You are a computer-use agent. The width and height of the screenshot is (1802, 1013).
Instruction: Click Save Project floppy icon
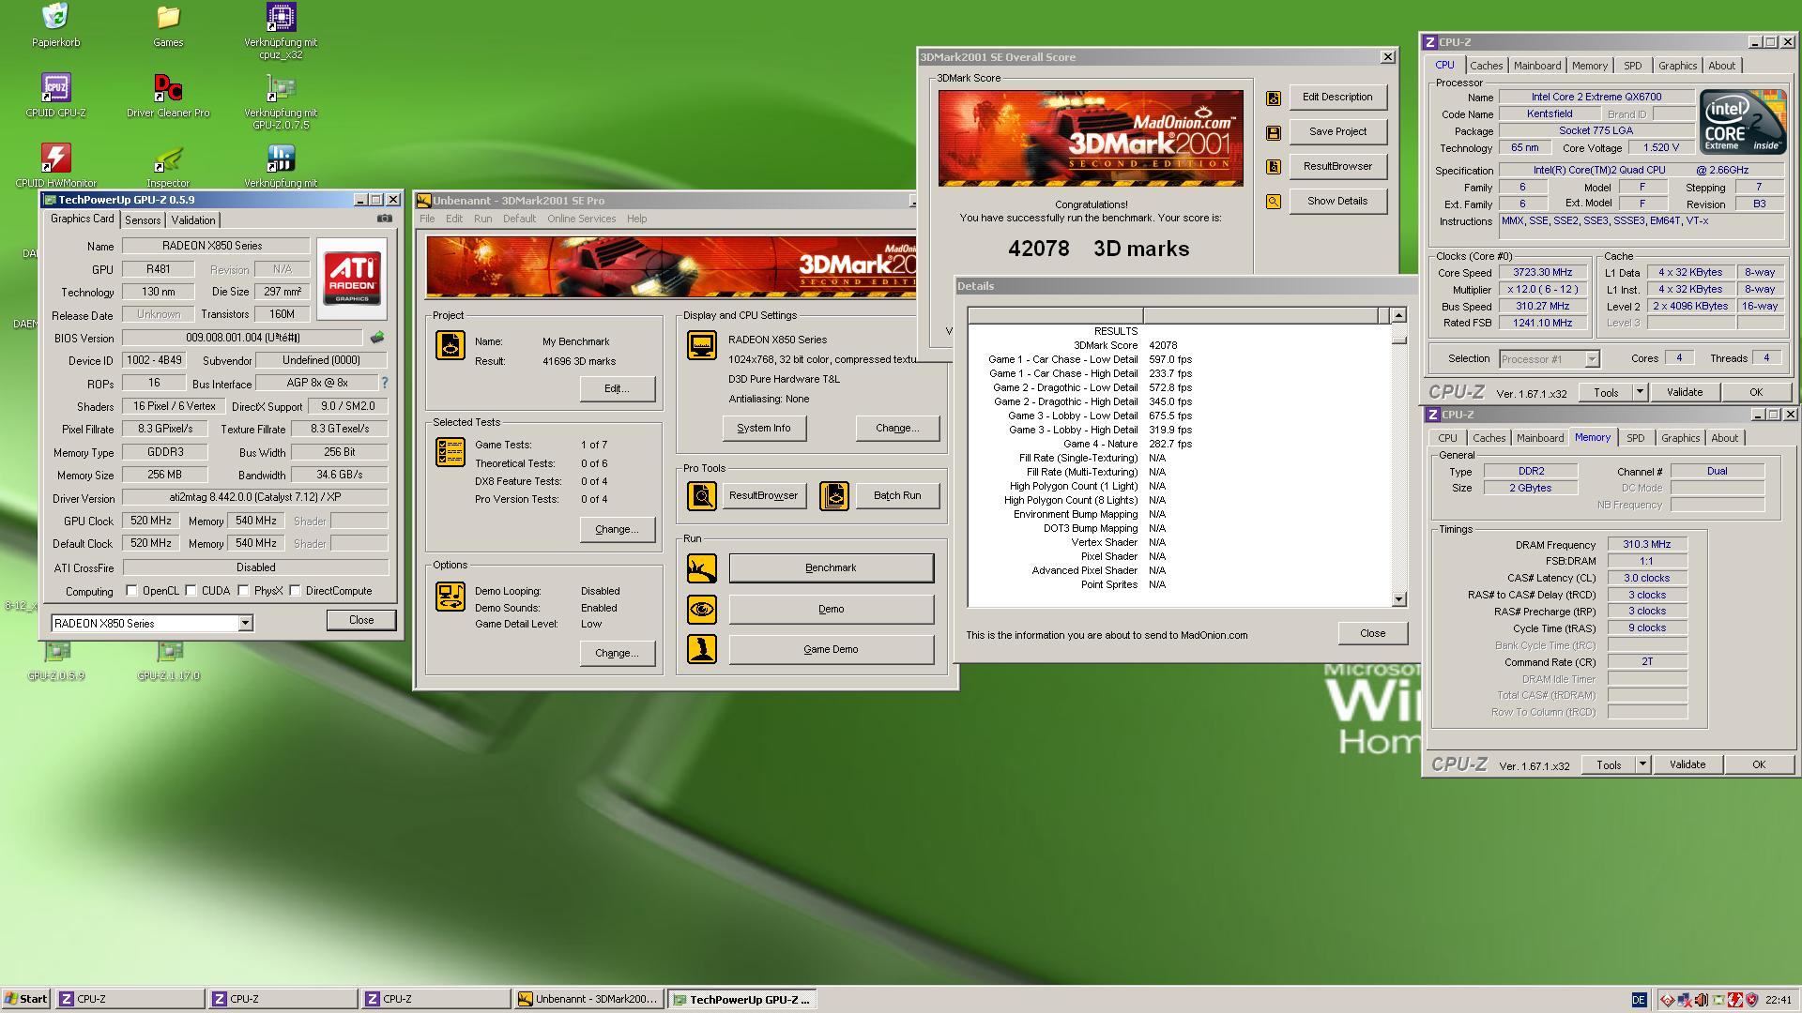tap(1274, 132)
